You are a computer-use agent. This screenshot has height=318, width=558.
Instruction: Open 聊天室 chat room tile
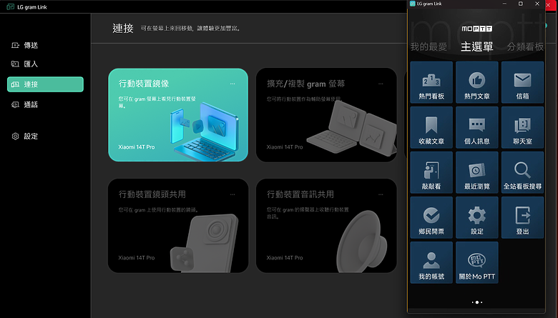coord(522,127)
